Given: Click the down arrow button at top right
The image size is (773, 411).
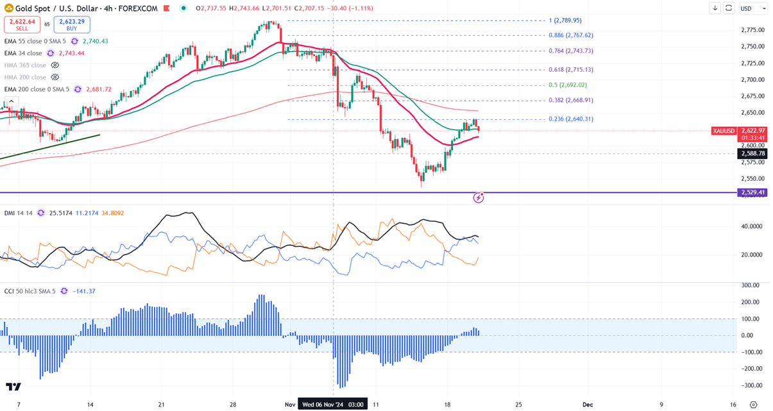Looking at the screenshot, I should 715,8.
